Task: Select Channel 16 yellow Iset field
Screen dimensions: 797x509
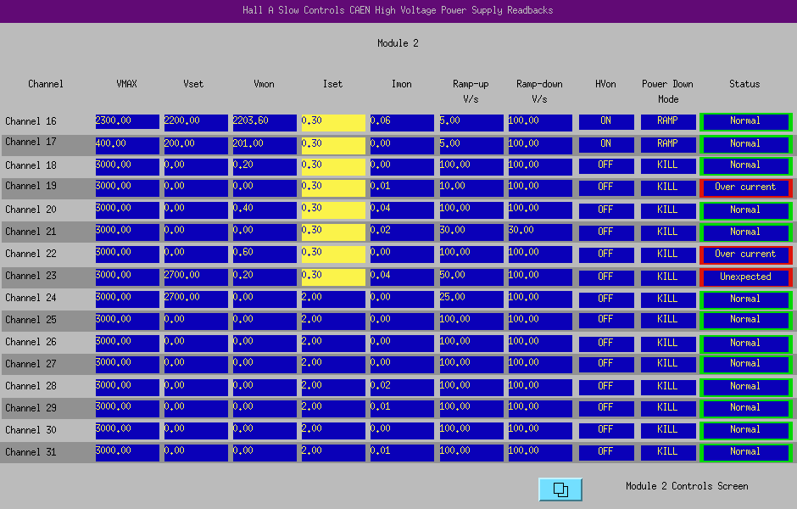Action: 333,122
